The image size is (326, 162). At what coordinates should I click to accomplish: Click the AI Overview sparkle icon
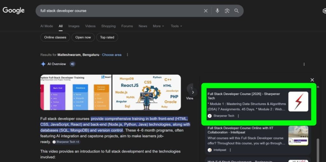43,64
